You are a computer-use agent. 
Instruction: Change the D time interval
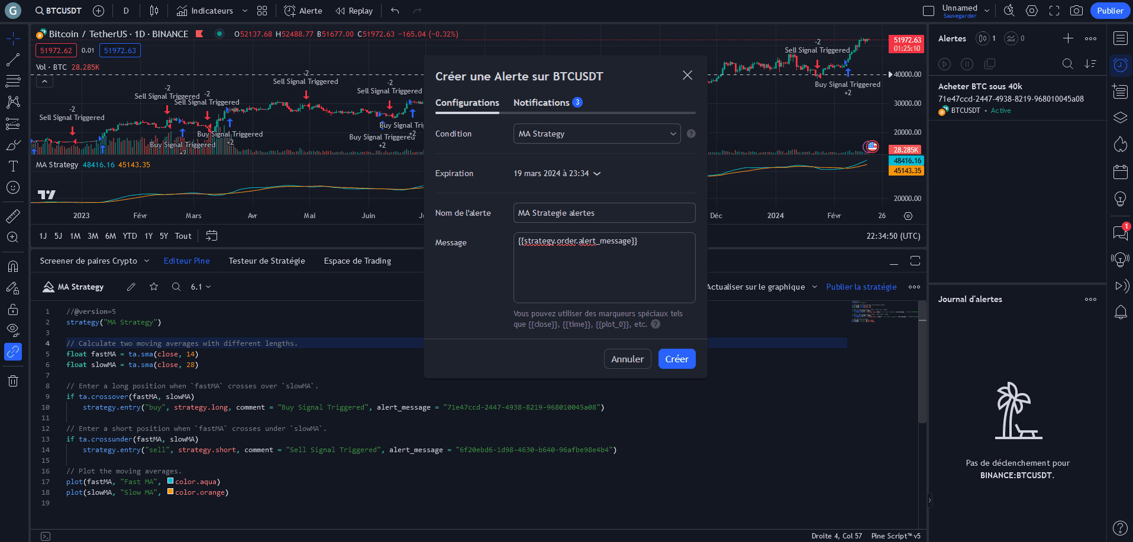126,11
